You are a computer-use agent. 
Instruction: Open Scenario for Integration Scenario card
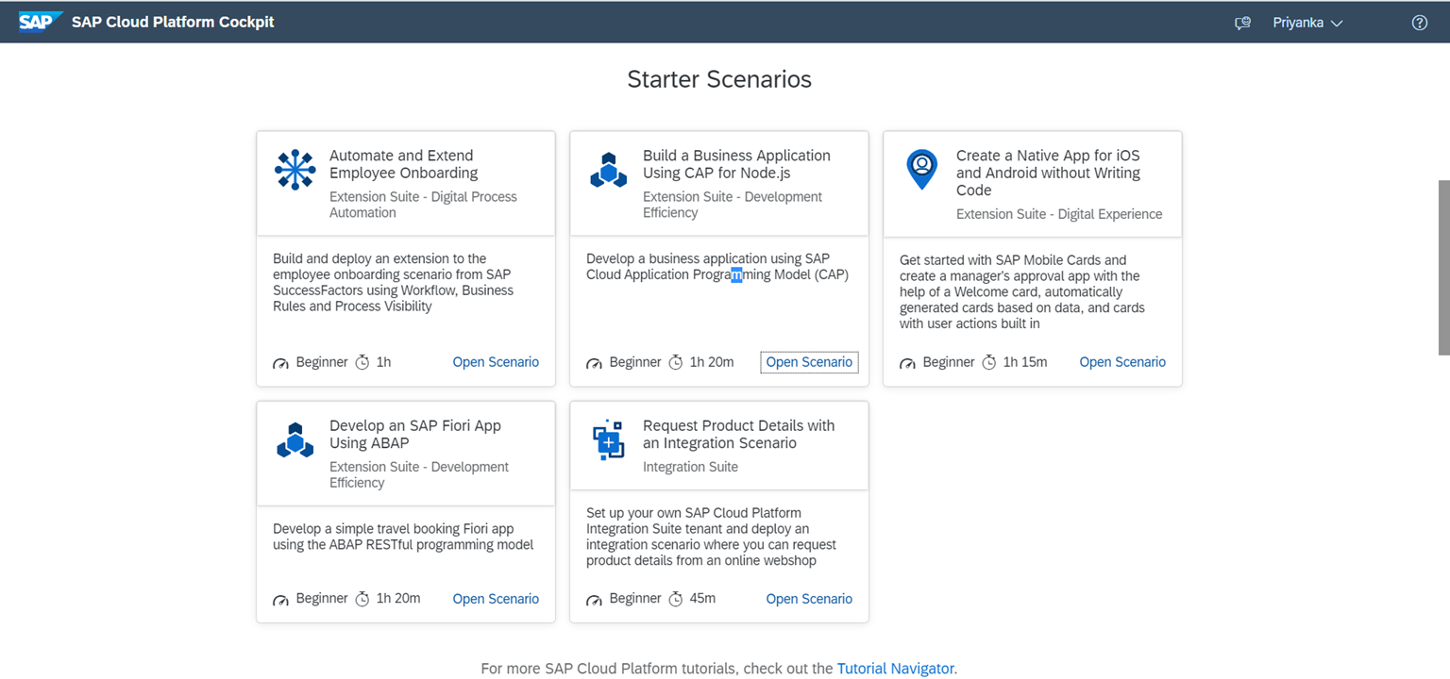pyautogui.click(x=809, y=599)
